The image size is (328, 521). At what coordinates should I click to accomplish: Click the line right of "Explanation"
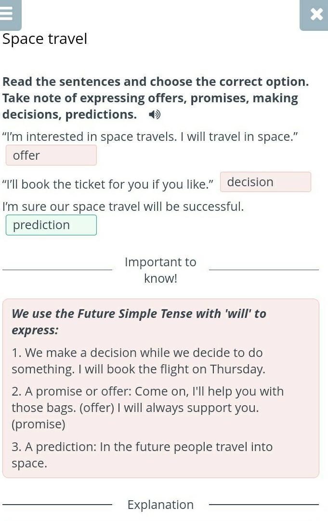tap(264, 505)
